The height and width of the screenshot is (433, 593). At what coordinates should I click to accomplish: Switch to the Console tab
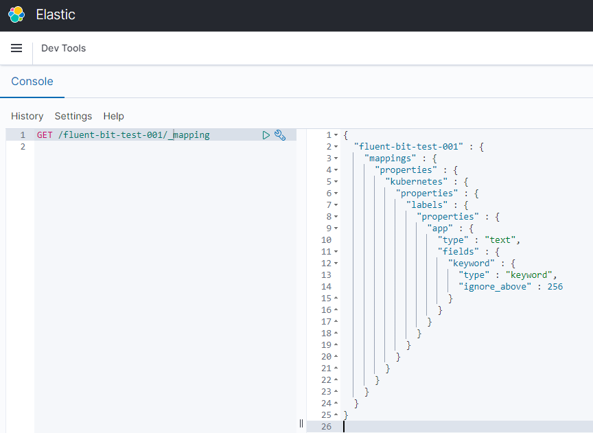point(32,81)
